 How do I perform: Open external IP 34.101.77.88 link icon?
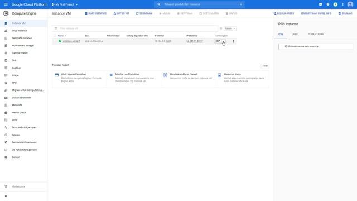[202, 41]
